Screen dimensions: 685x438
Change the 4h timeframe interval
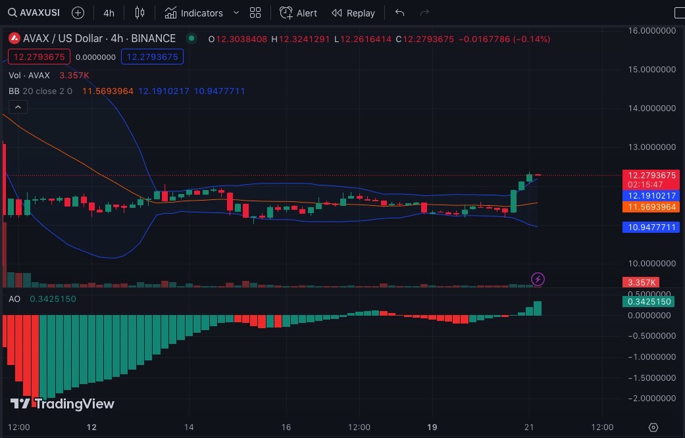(109, 13)
